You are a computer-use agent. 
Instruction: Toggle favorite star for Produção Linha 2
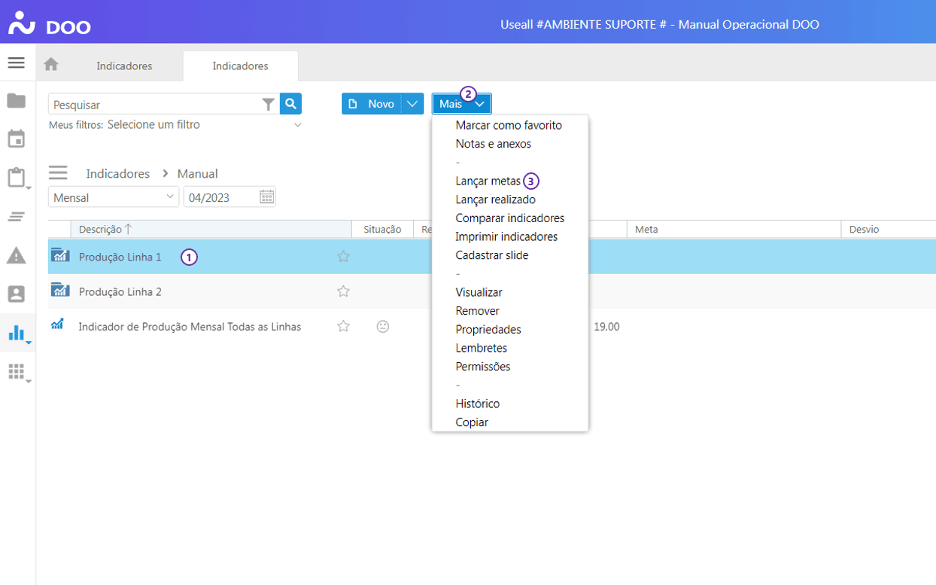pyautogui.click(x=343, y=291)
